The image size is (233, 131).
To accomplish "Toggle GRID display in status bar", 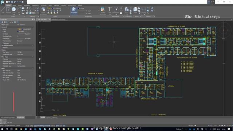I will (31, 126).
